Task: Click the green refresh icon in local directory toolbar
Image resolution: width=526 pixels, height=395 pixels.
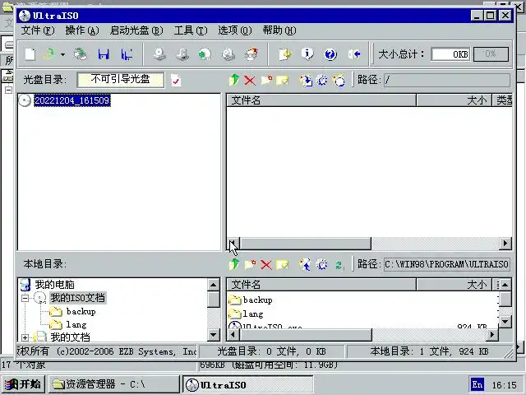Action: pyautogui.click(x=339, y=265)
